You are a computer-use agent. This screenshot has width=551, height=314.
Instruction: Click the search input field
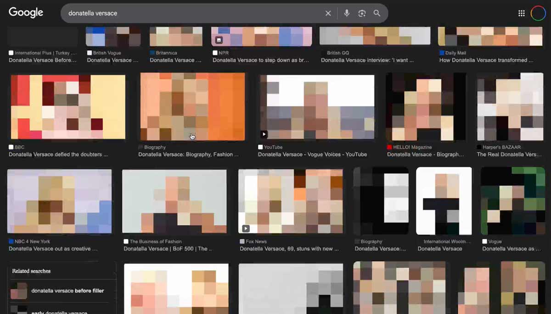coord(193,13)
